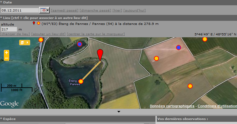Select the blue point in small northern pond
The height and width of the screenshot is (124, 237).
[x=80, y=44]
